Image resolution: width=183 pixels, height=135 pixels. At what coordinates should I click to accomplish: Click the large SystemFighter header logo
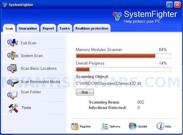tap(117, 16)
